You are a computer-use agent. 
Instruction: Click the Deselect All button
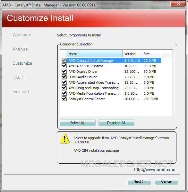(116, 122)
